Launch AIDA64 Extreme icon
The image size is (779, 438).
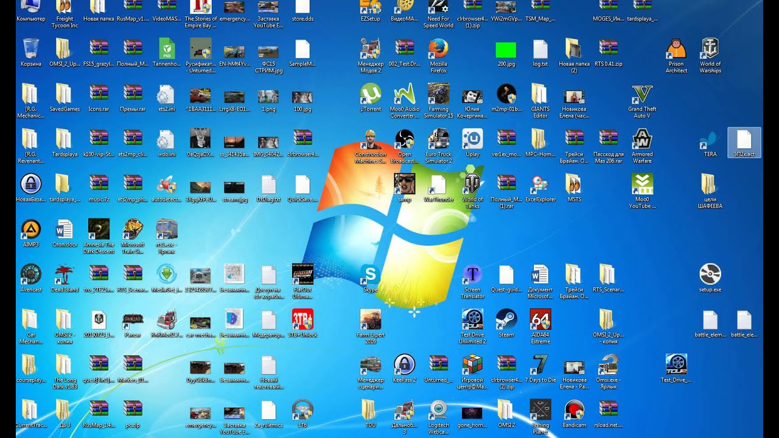pos(540,327)
